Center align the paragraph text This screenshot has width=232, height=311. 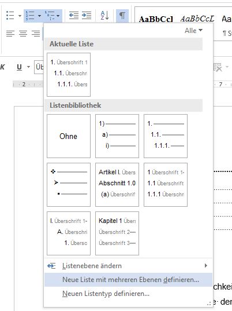23,34
